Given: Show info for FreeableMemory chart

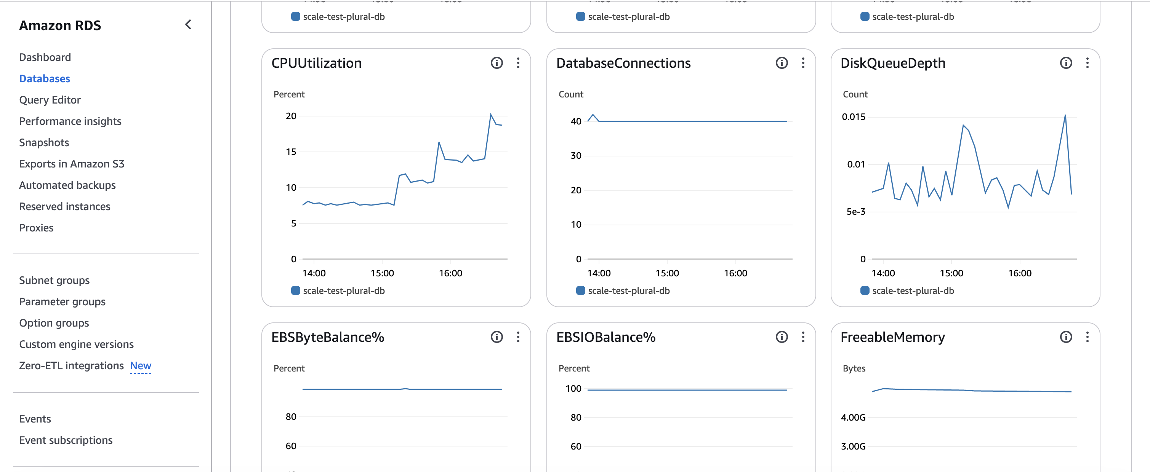Looking at the screenshot, I should (x=1066, y=337).
